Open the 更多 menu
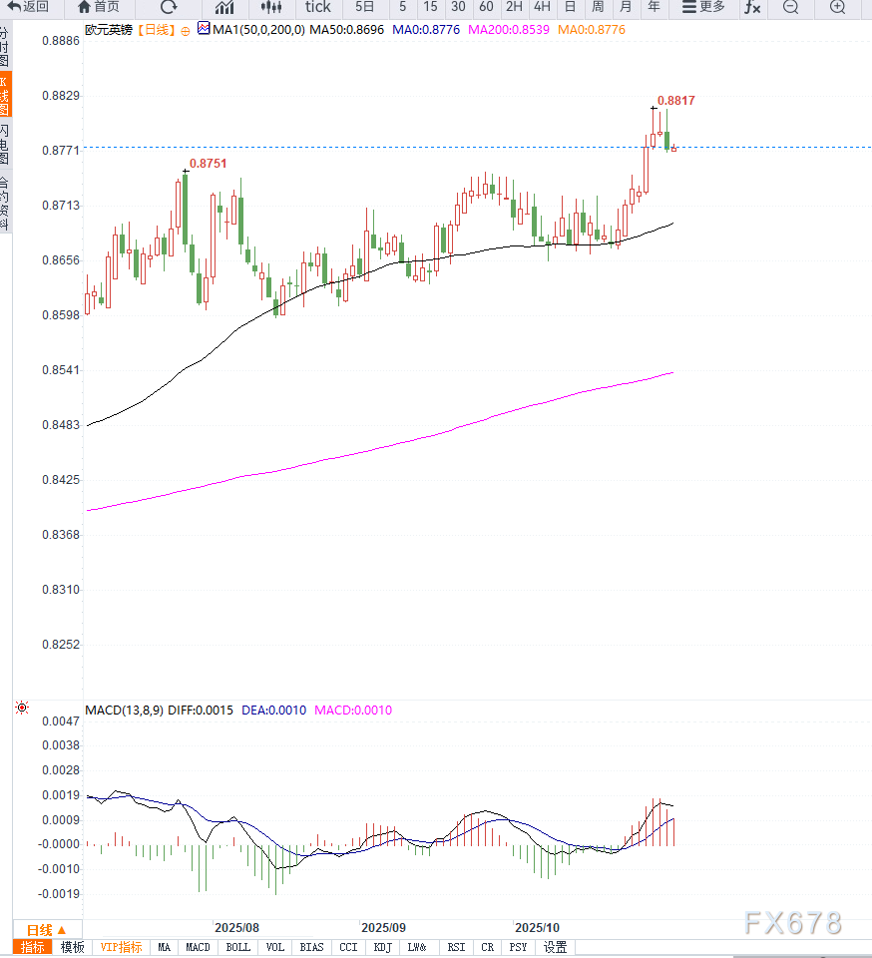 [702, 7]
